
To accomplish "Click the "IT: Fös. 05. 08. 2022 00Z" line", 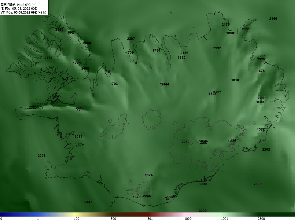I will pos(18,9).
